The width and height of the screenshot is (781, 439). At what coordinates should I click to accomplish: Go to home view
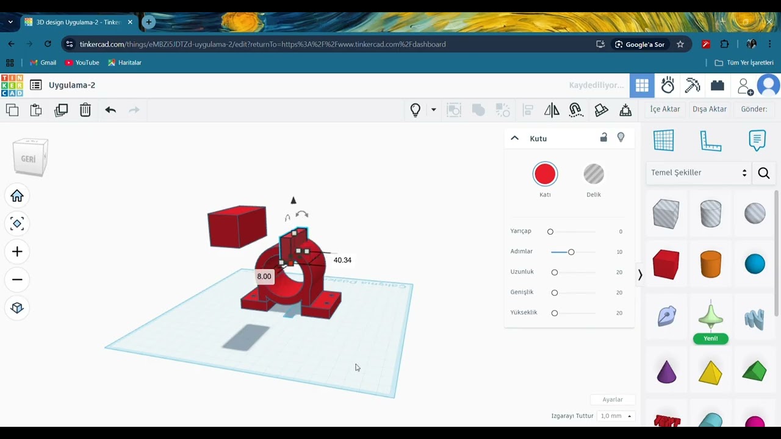coord(17,196)
